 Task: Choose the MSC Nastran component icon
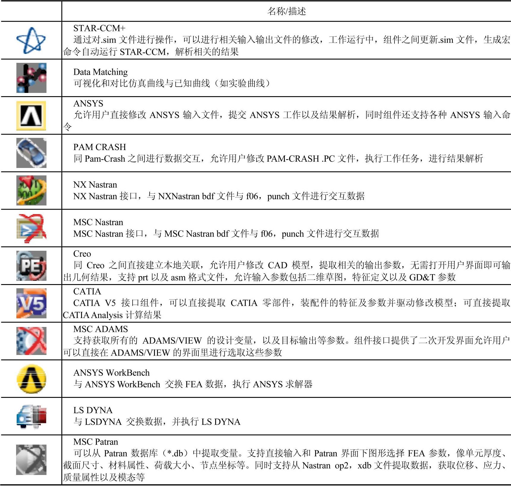(31, 228)
